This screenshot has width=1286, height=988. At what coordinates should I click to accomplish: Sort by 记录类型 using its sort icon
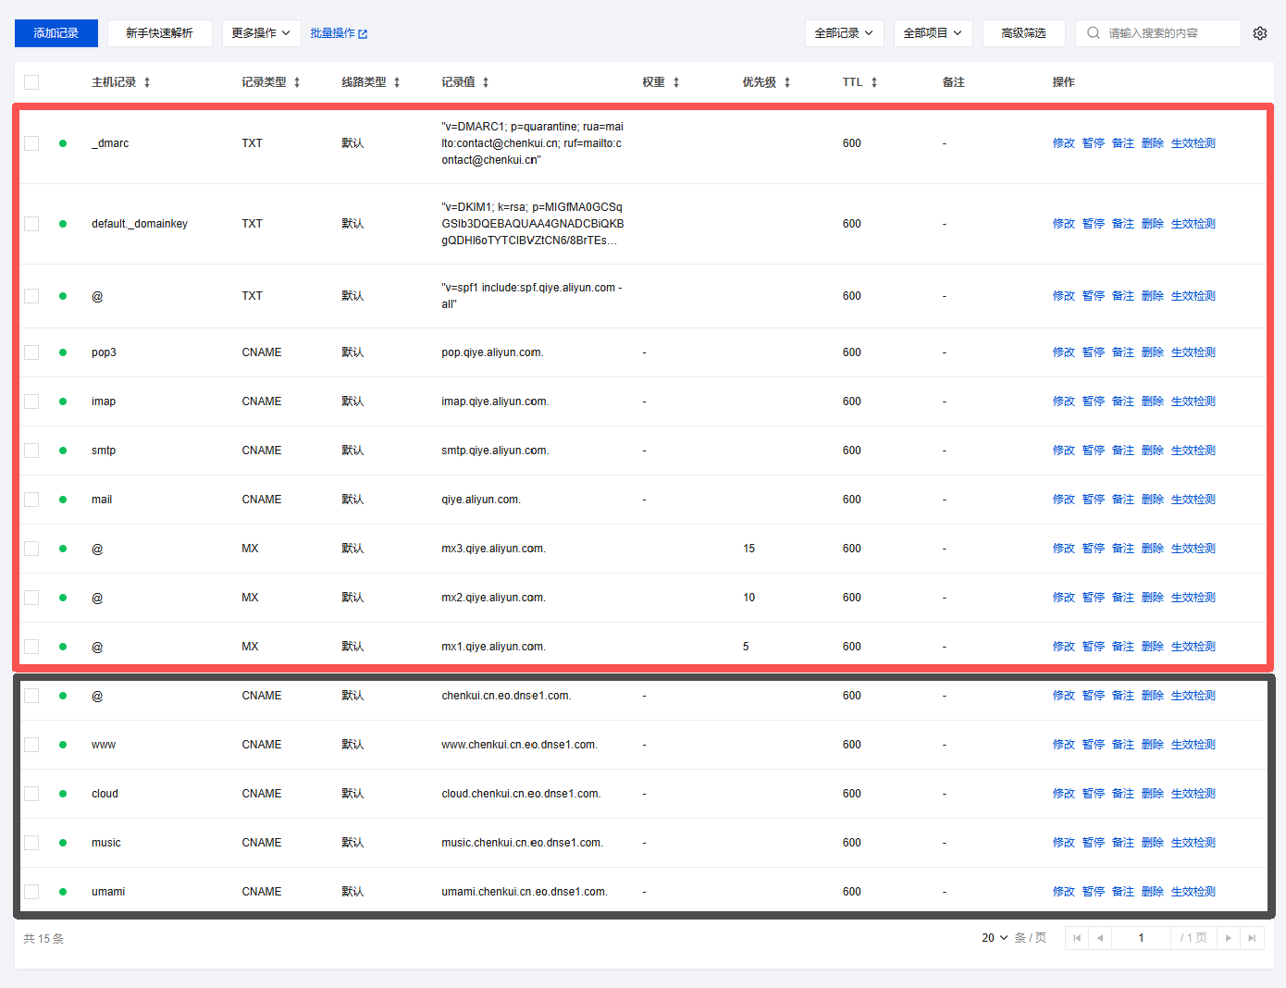tap(297, 82)
